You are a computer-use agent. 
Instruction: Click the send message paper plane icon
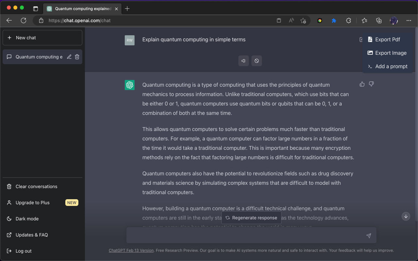point(369,236)
